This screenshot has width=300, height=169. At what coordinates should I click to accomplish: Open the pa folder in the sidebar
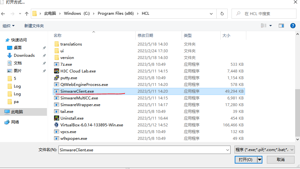coord(16,102)
